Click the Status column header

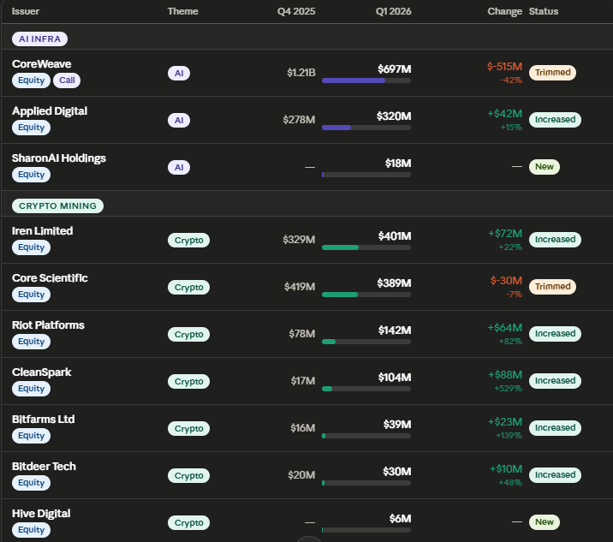544,11
